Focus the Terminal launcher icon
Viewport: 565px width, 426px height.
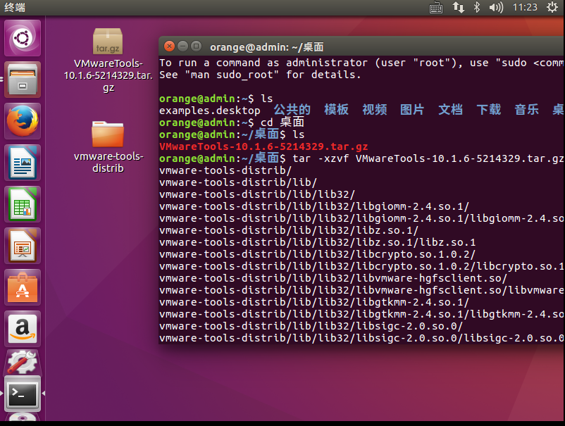click(23, 394)
